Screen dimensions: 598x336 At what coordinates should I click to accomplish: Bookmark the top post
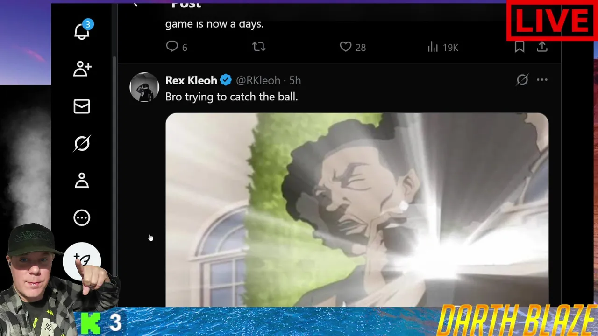tap(520, 47)
